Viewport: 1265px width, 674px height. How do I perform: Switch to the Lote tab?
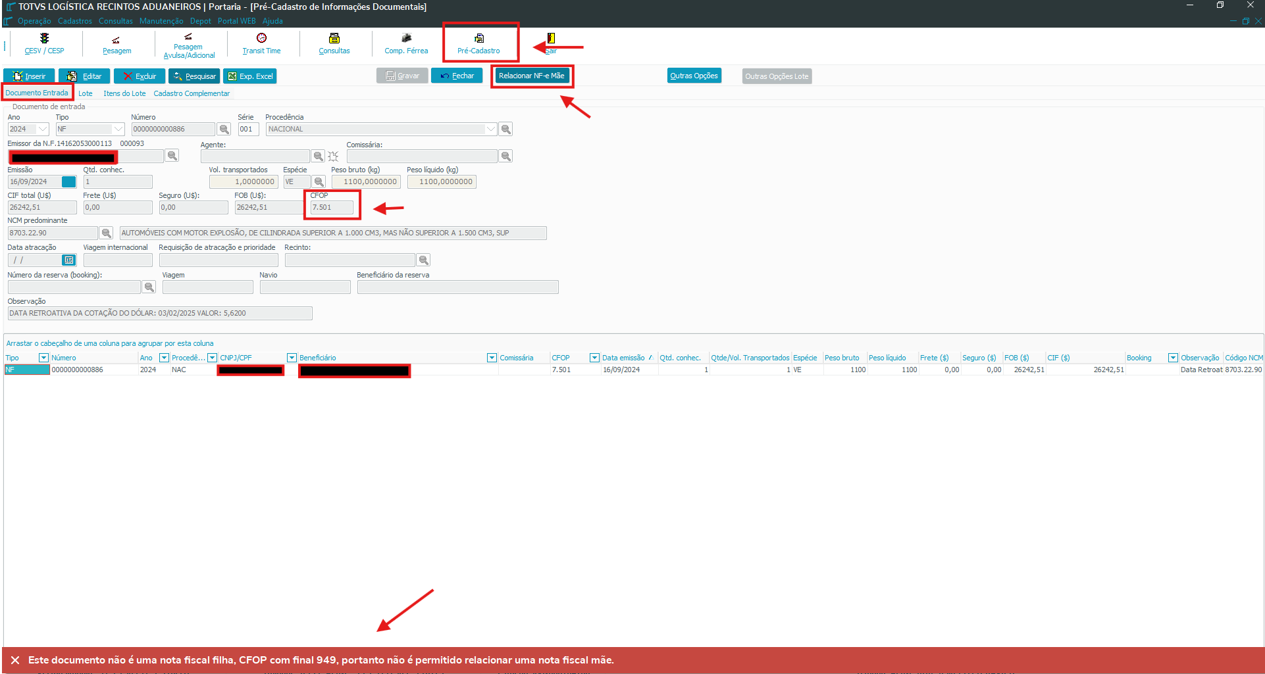tap(86, 93)
